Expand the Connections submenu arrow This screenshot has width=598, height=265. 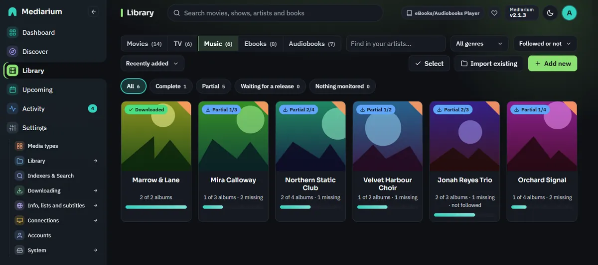tap(96, 220)
